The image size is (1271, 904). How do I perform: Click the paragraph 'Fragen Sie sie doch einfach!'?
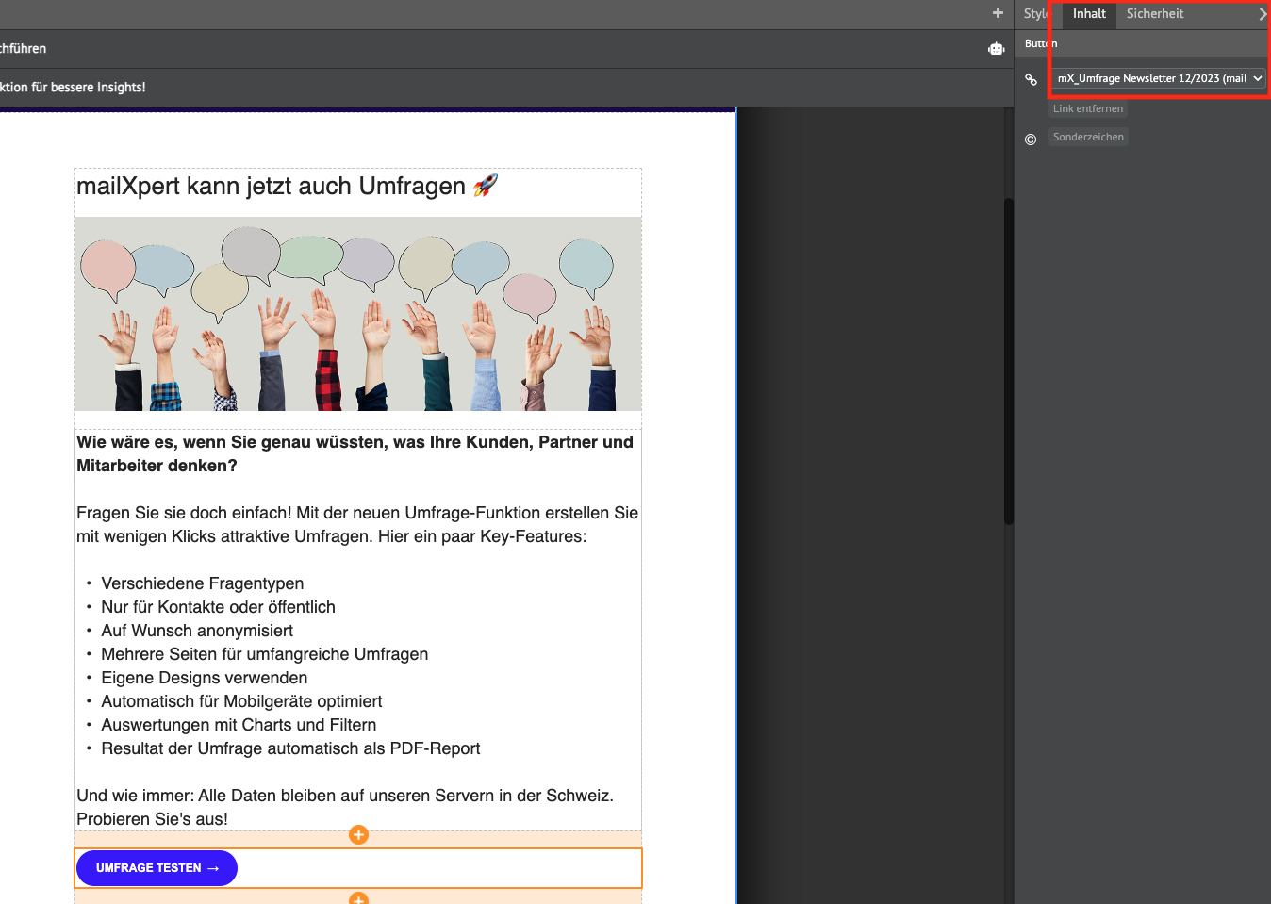(x=357, y=524)
